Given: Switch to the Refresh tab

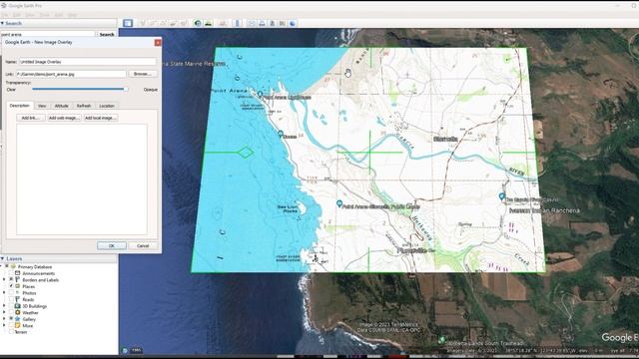Looking at the screenshot, I should 84,106.
